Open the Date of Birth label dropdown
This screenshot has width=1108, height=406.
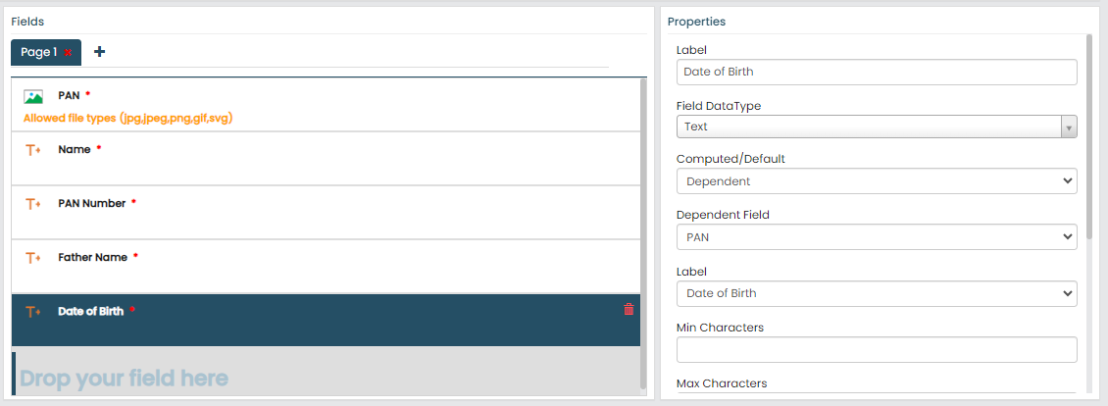point(877,293)
